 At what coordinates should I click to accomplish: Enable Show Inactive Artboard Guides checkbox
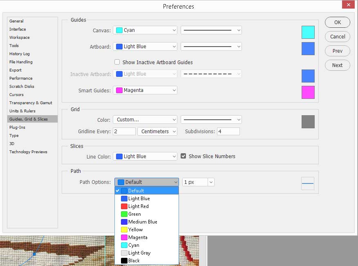(117, 62)
